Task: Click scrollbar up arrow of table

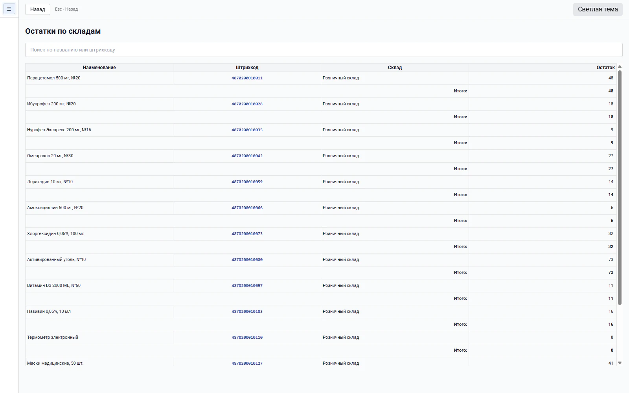Action: point(620,67)
